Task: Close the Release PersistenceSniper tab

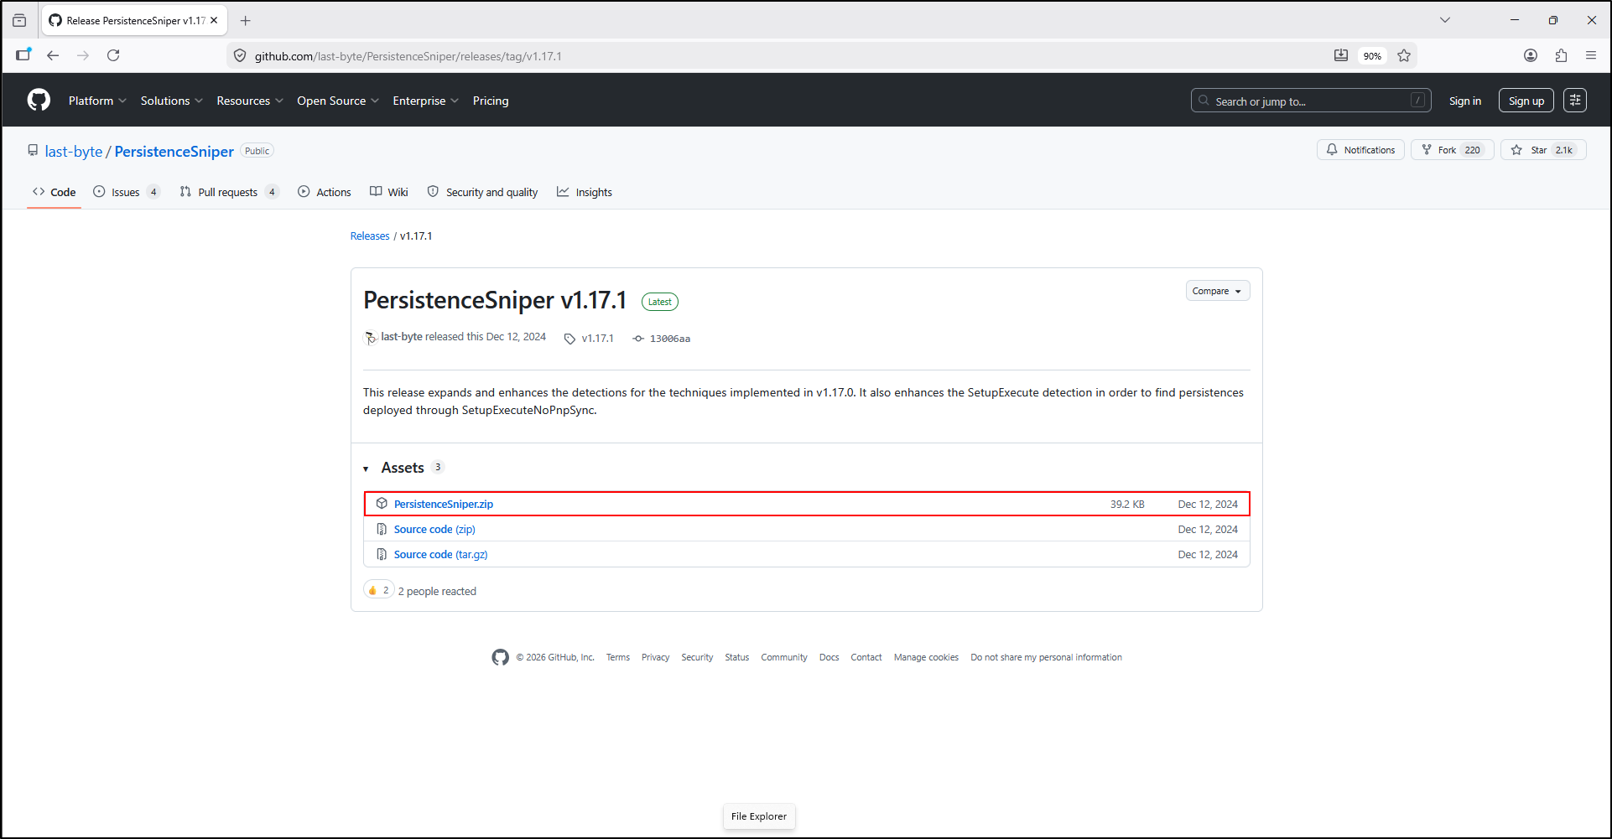Action: (214, 20)
